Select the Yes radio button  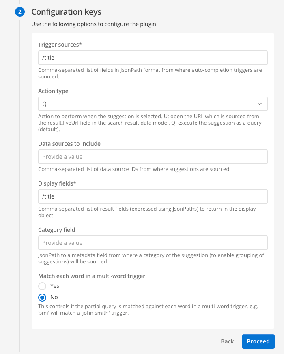42,286
